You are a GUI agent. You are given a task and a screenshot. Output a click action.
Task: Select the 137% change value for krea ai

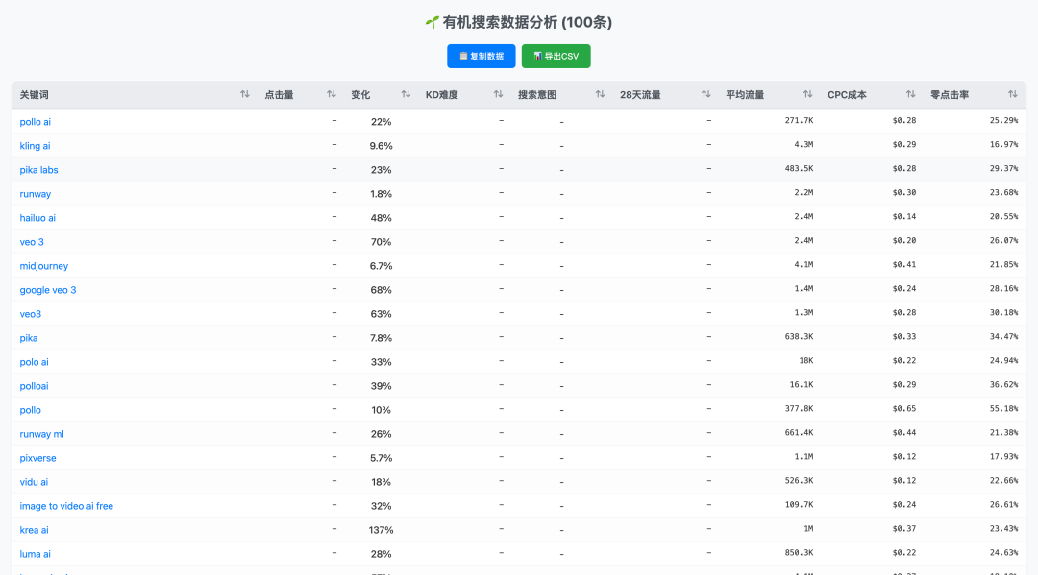(x=381, y=530)
